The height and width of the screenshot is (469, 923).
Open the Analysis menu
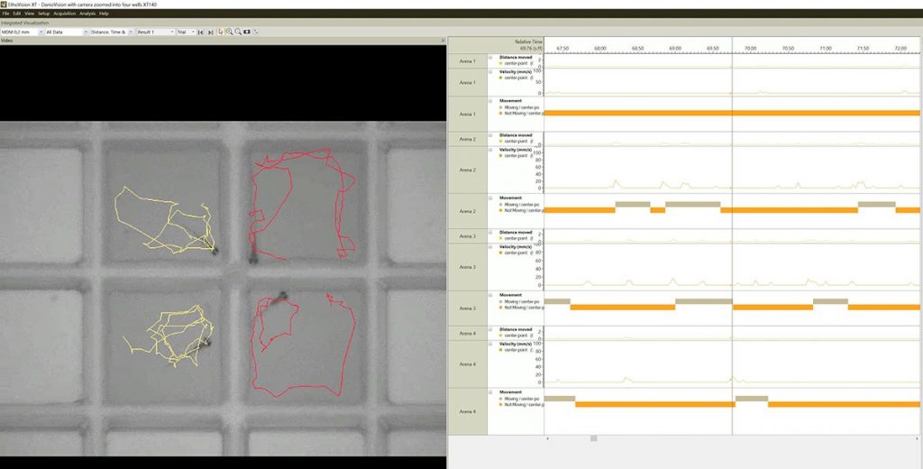pyautogui.click(x=87, y=14)
